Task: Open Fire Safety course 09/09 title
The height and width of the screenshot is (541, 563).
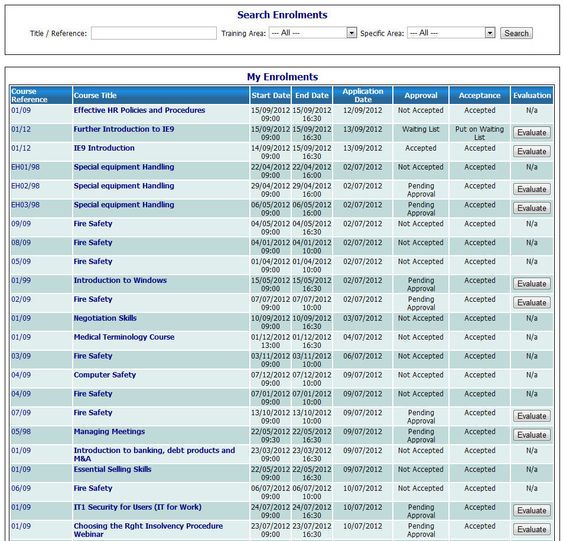Action: point(93,224)
